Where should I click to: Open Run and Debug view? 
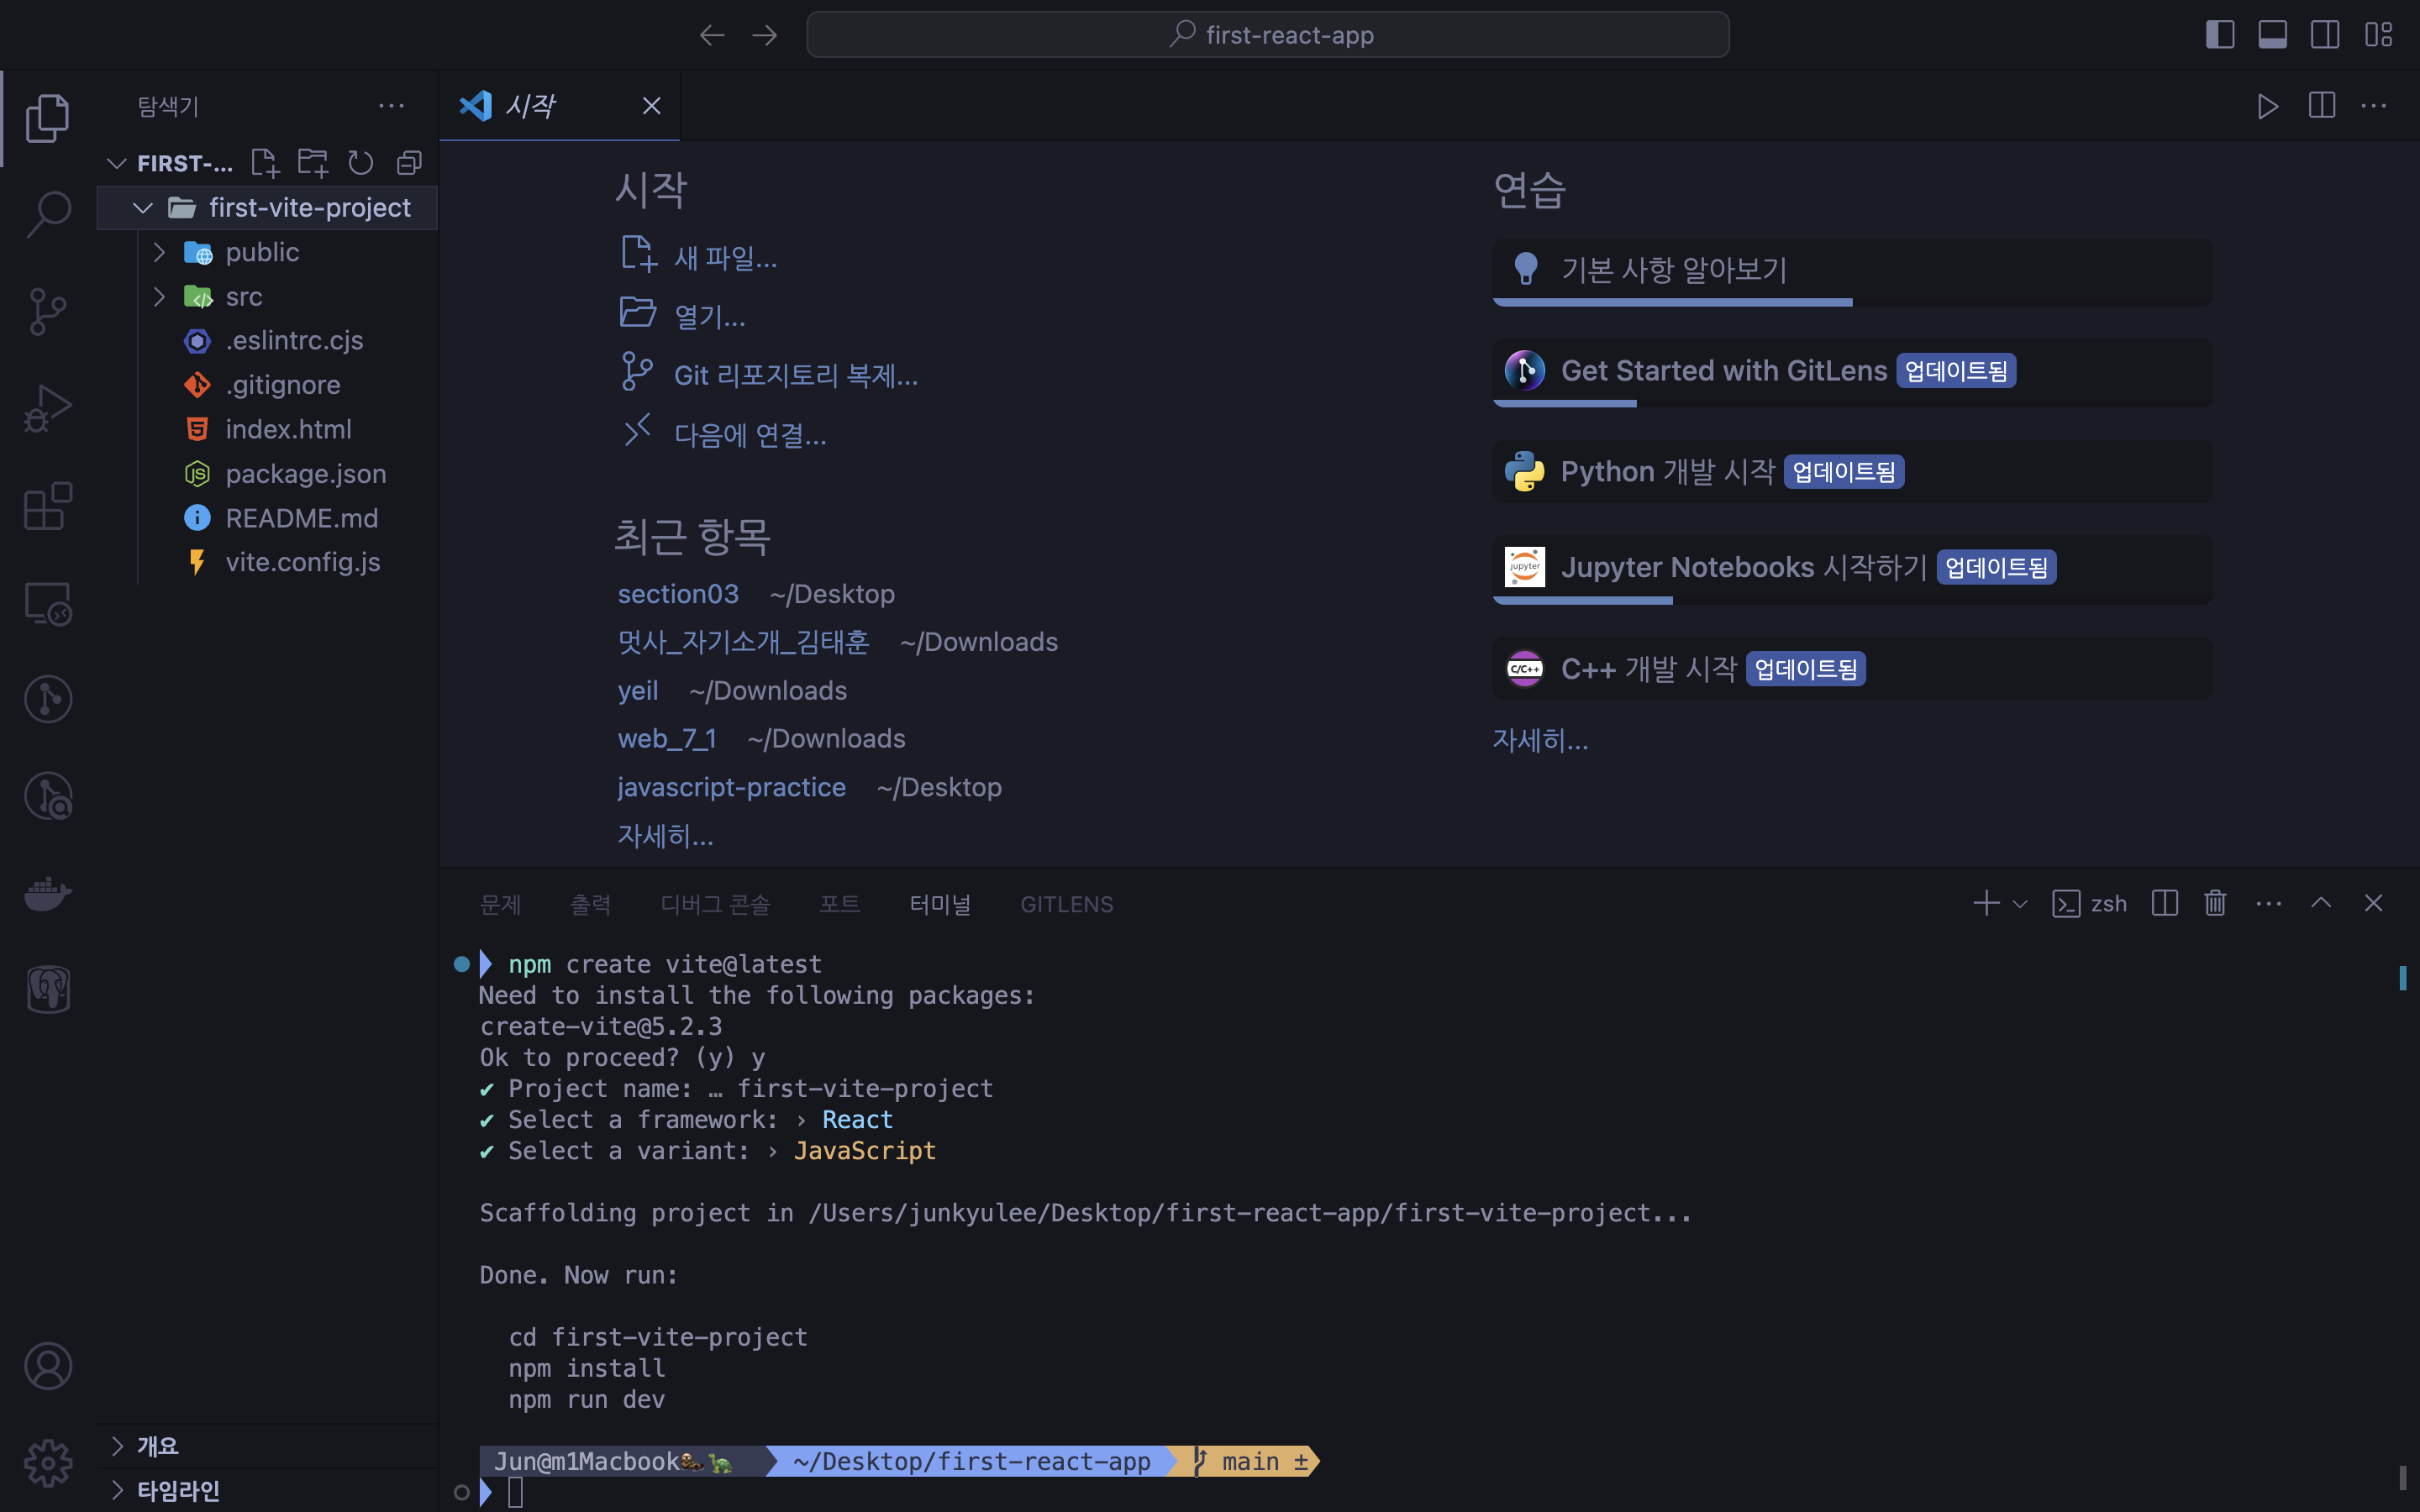click(47, 408)
